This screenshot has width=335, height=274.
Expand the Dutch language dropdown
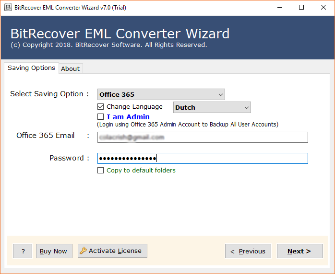point(212,107)
